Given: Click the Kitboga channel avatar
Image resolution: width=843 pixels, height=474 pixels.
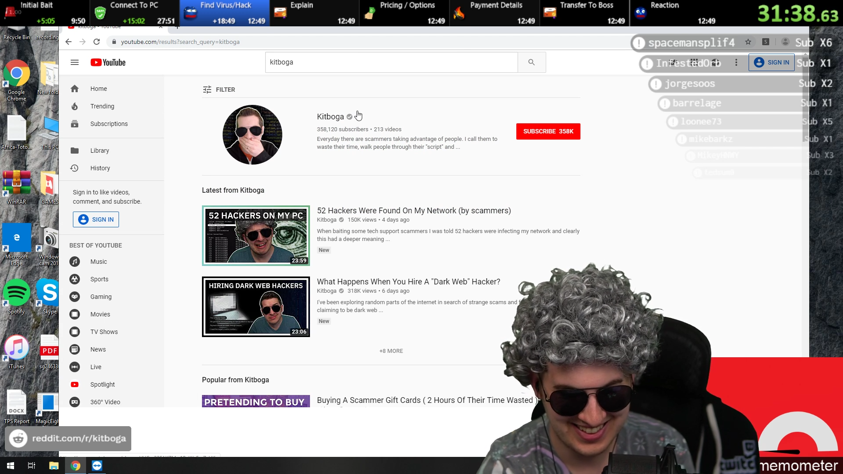Looking at the screenshot, I should pyautogui.click(x=252, y=135).
